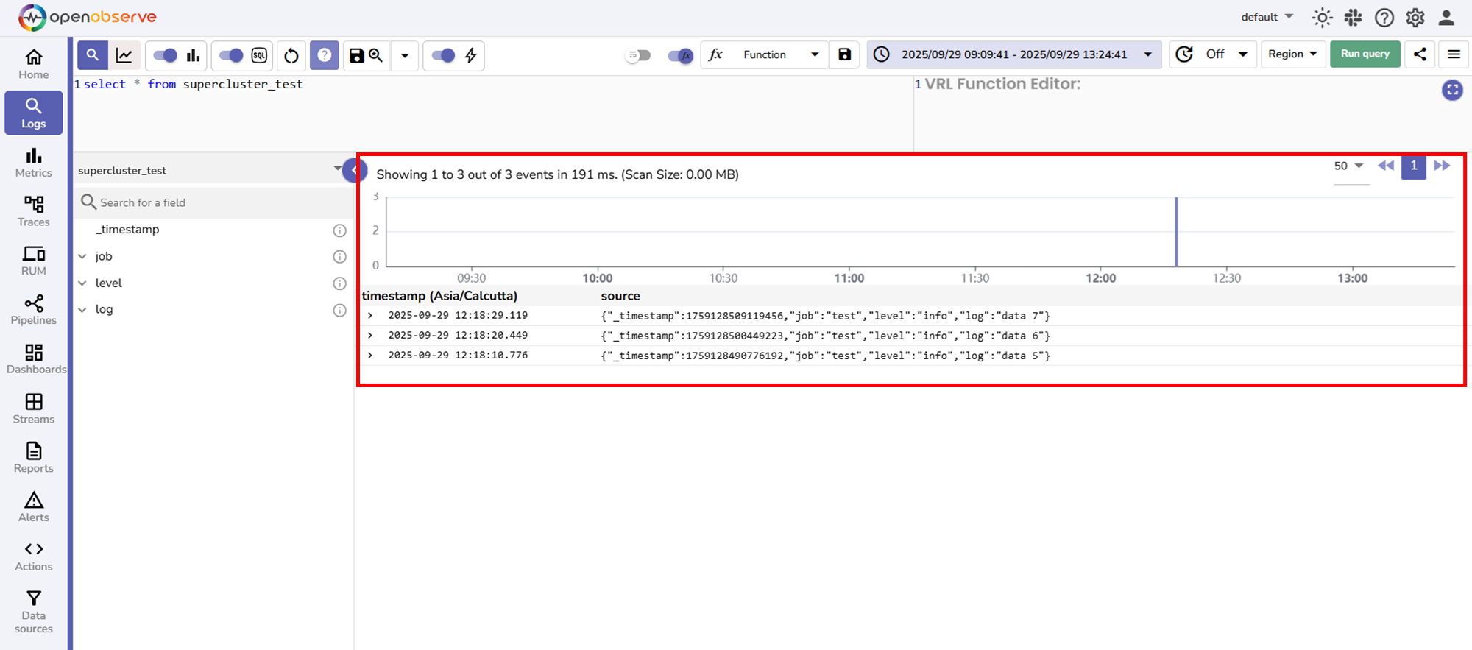Select page 1 in results pagination
This screenshot has width=1472, height=650.
point(1413,166)
